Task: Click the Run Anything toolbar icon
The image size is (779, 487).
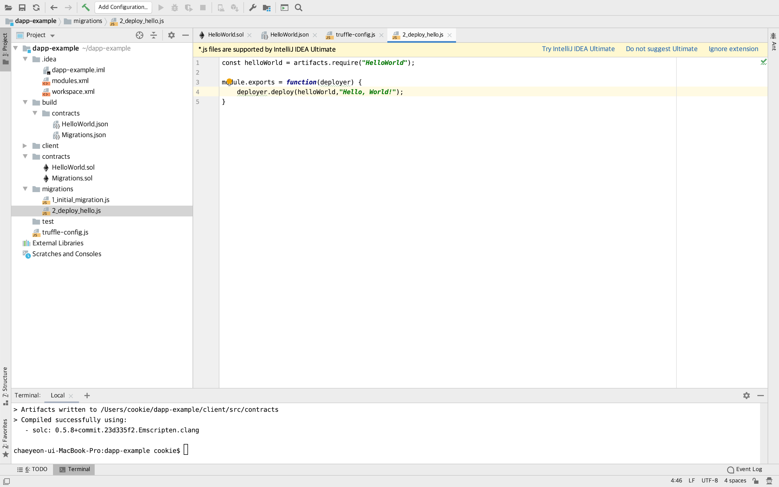Action: tap(285, 7)
